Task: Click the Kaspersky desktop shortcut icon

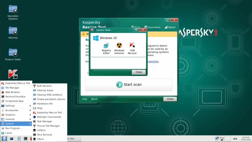Action: 13,74
